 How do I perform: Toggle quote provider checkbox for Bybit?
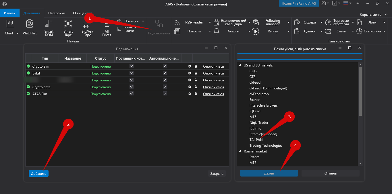click(132, 73)
